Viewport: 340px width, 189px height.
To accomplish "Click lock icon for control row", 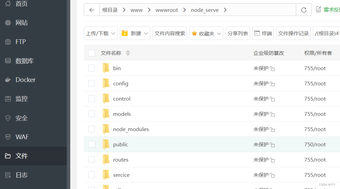I will pos(272,99).
